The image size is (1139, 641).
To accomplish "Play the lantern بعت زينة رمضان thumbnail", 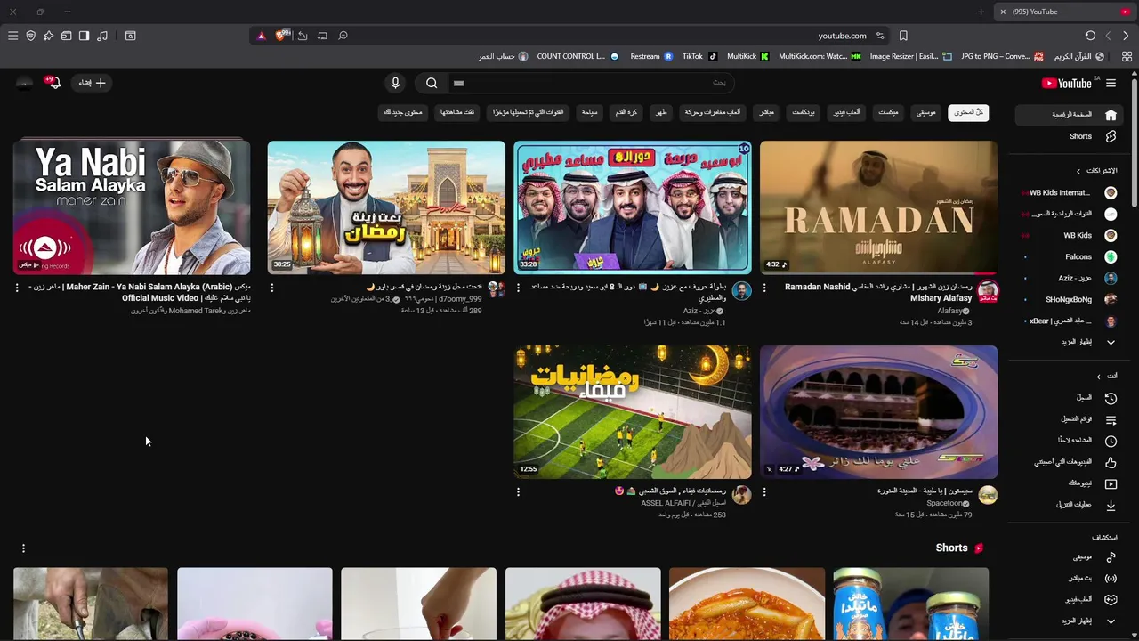I will (x=386, y=207).
